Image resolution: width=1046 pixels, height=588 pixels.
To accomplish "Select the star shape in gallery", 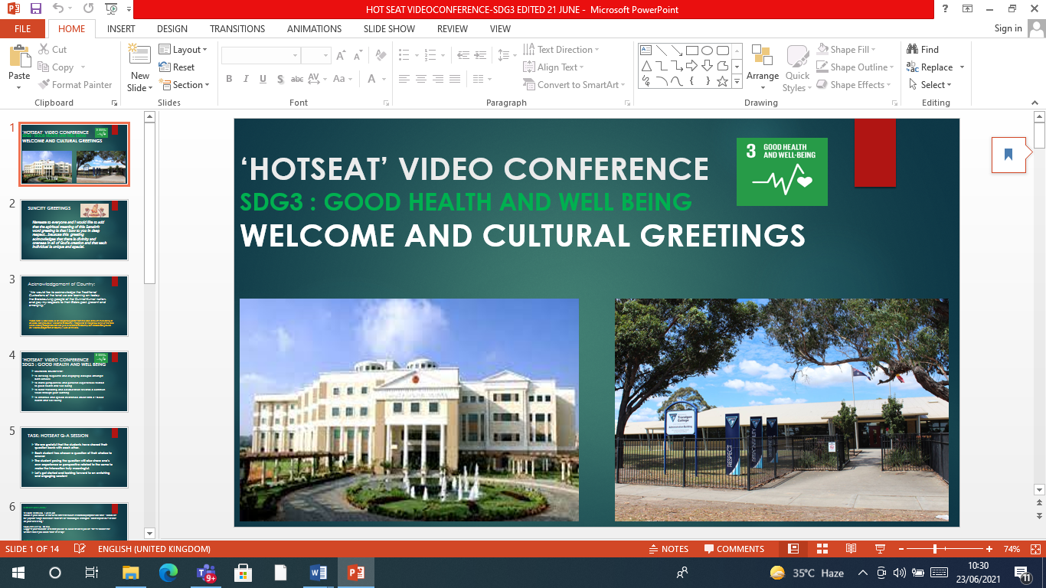I will 722,81.
